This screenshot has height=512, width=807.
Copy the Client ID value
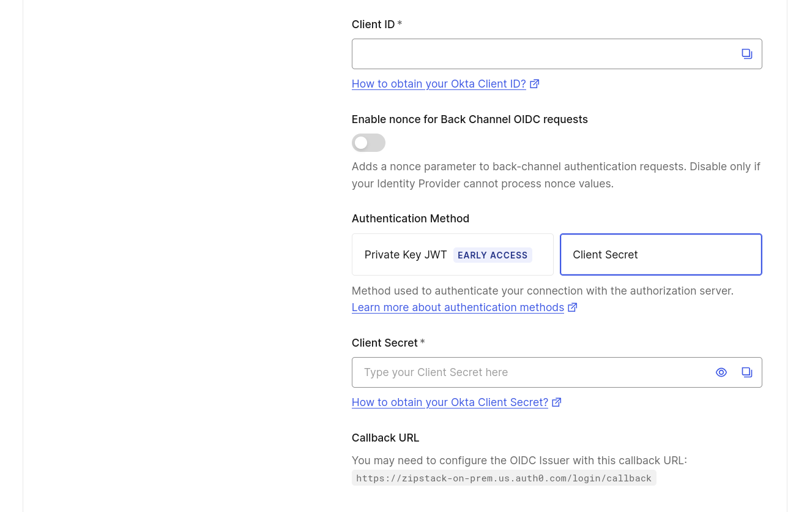point(746,54)
